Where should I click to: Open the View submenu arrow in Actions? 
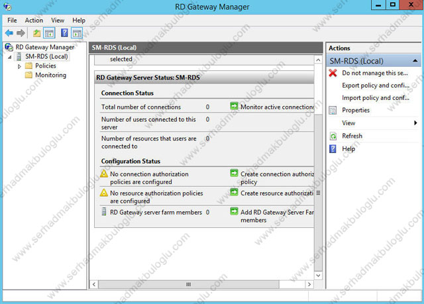coord(415,123)
